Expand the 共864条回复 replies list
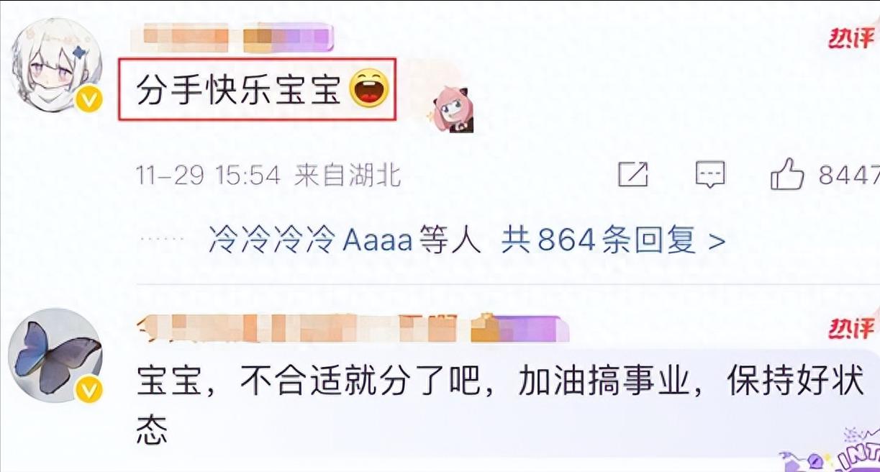Viewport: 880px width, 472px height. tap(613, 241)
